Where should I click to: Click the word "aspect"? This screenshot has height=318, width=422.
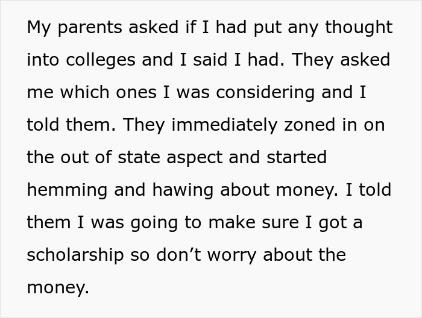195,158
